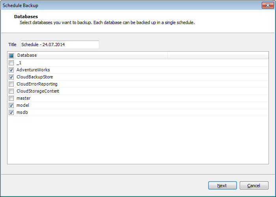Click the Next button
This screenshot has height=197, width=276.
click(222, 186)
